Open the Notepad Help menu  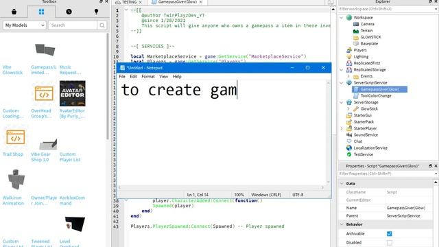[177, 76]
